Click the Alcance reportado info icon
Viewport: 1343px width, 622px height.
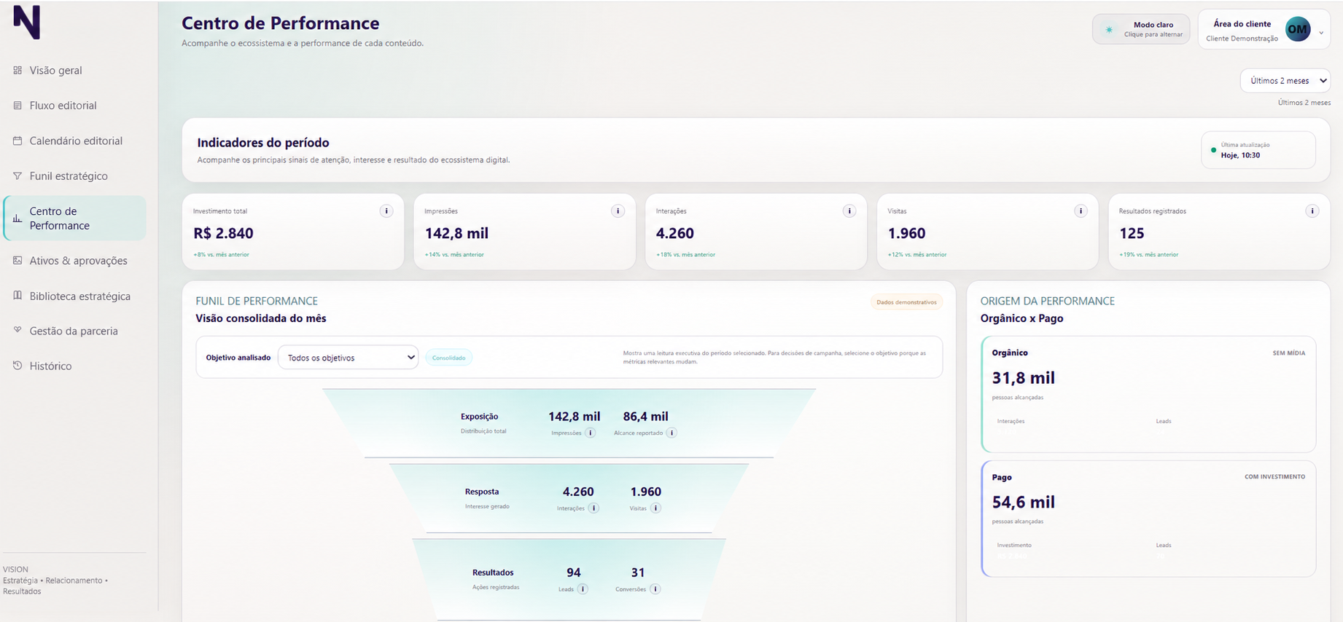tap(671, 433)
